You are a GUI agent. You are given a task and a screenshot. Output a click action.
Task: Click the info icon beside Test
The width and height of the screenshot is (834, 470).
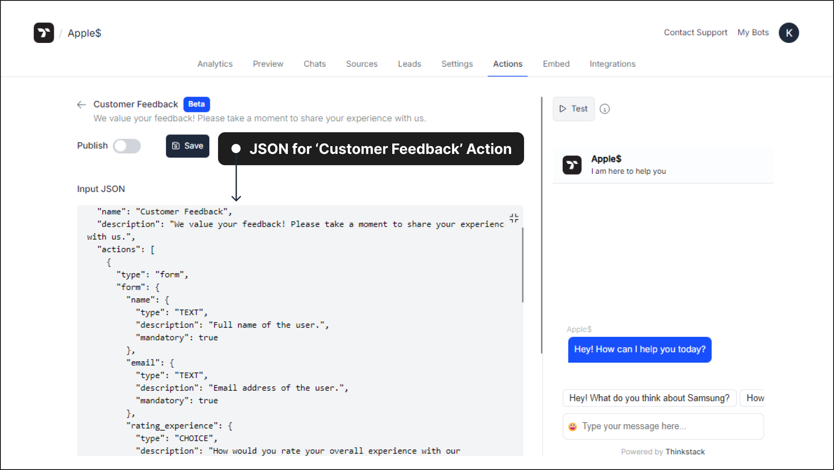605,109
